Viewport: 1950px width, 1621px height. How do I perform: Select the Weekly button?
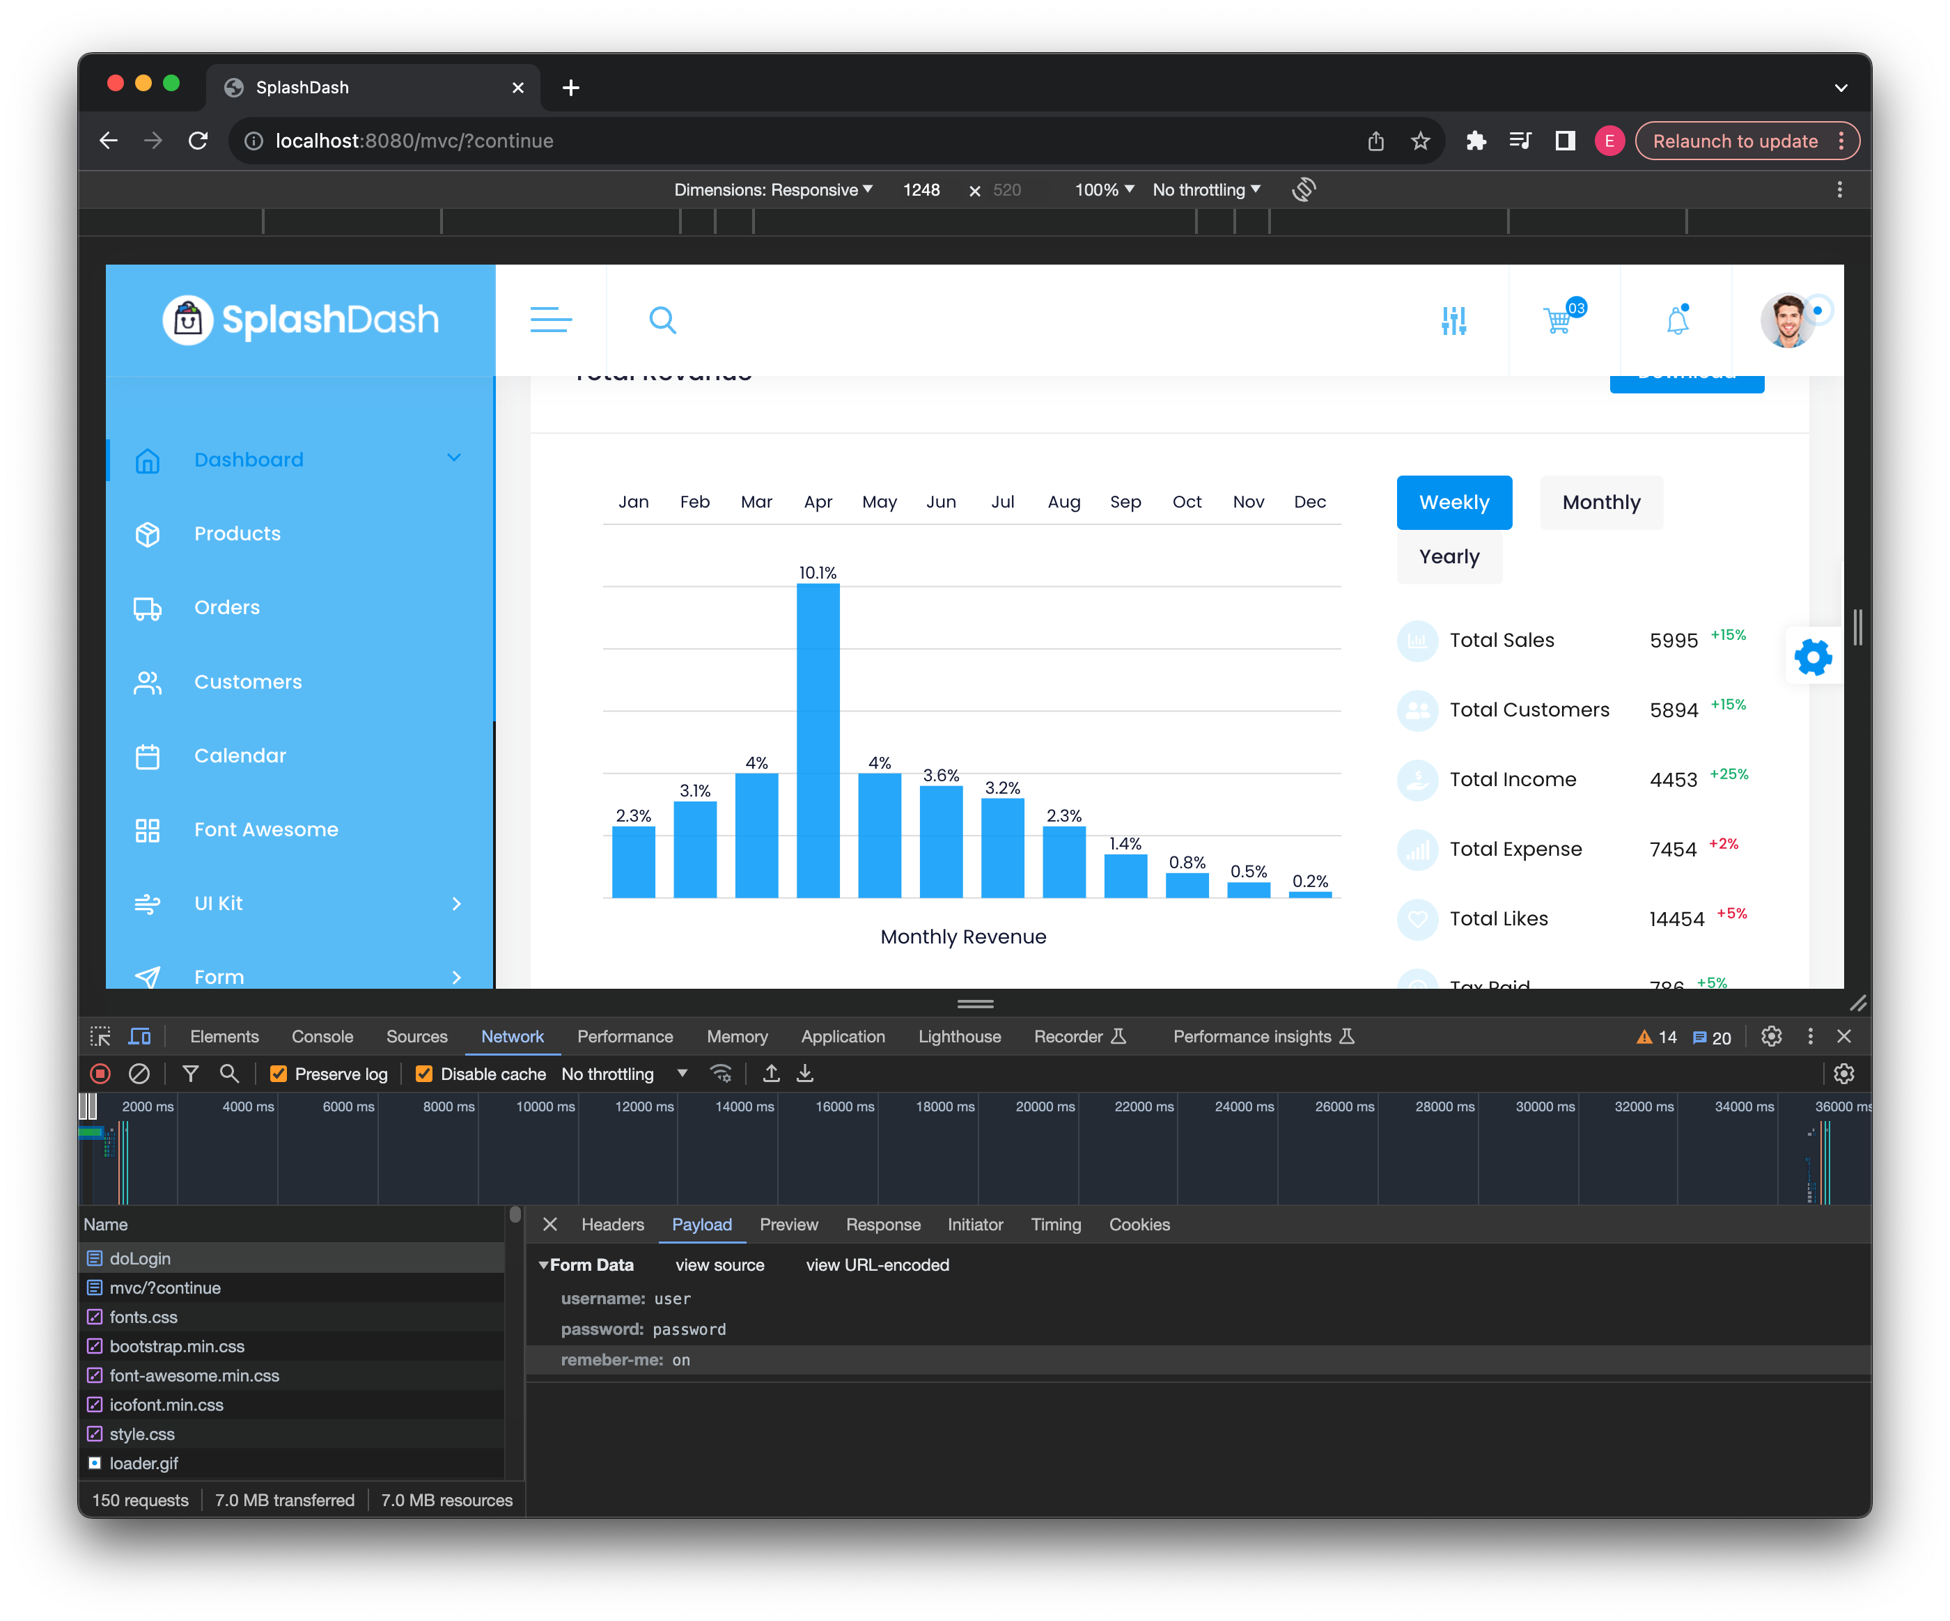pyautogui.click(x=1454, y=503)
